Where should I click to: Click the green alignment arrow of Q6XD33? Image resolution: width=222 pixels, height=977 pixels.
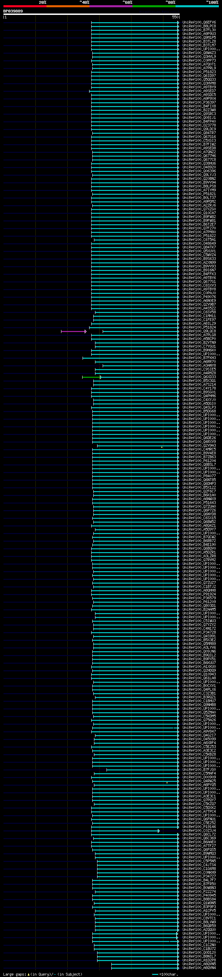[92, 377]
